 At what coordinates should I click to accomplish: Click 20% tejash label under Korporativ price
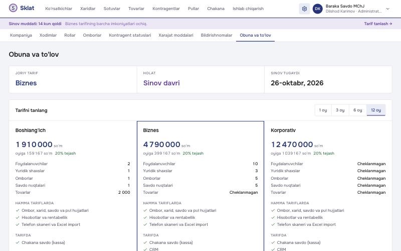324,153
